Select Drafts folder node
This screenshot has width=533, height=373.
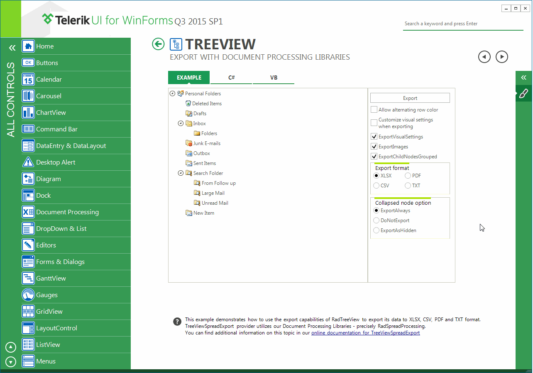coord(200,114)
